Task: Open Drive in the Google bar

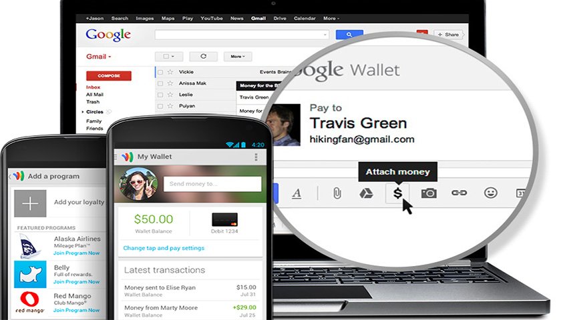Action: click(280, 18)
